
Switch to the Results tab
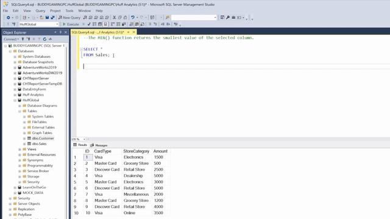click(80, 145)
